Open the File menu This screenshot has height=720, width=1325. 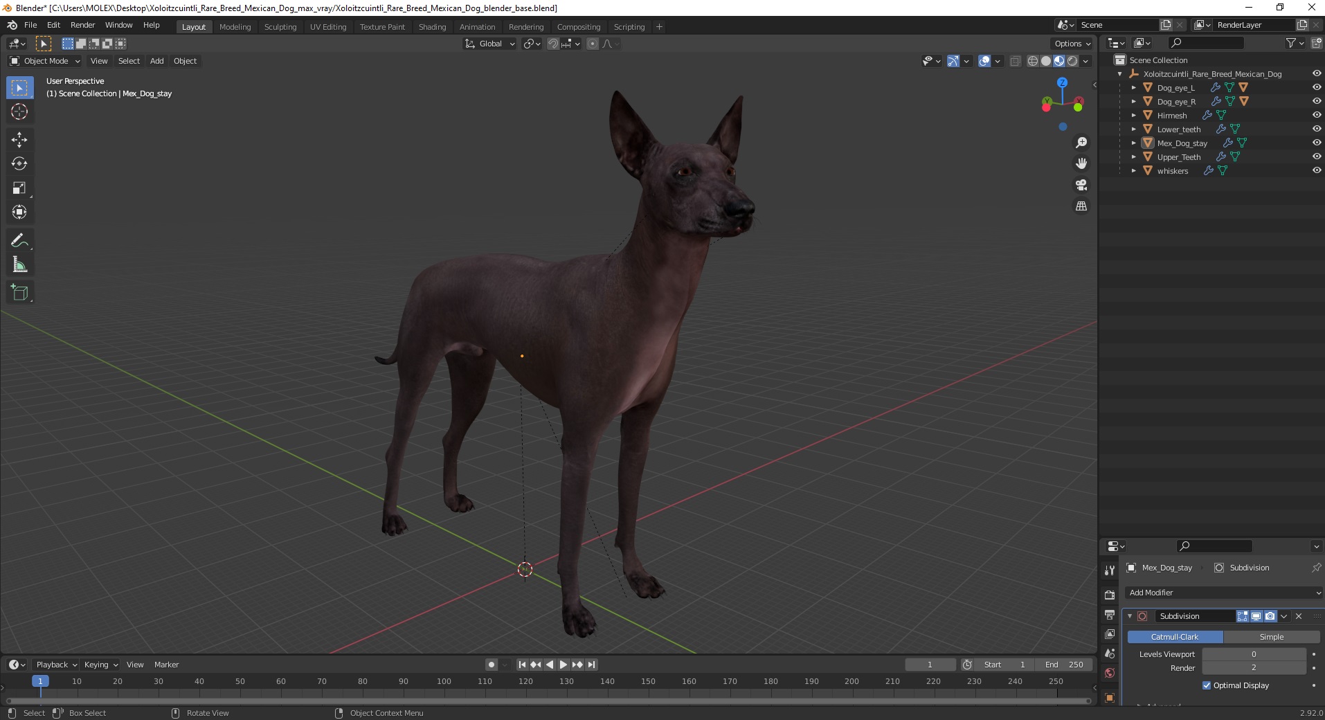point(30,25)
